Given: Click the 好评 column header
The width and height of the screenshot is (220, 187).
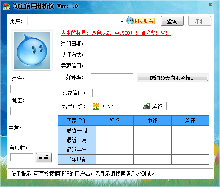Looking at the screenshot, I should pyautogui.click(x=115, y=121).
